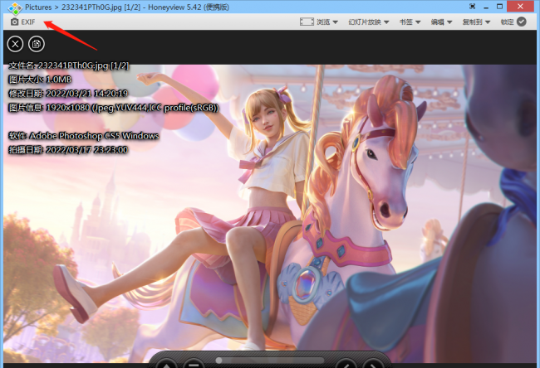Minimize the Honeyview window

[486, 7]
